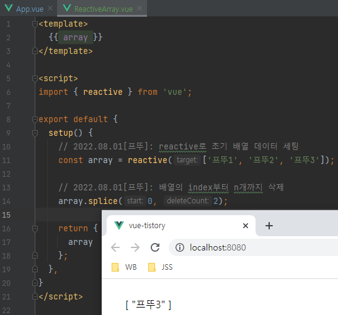The height and width of the screenshot is (315, 338).
Task: Focus the localhost:8080 address bar
Action: tap(253, 247)
